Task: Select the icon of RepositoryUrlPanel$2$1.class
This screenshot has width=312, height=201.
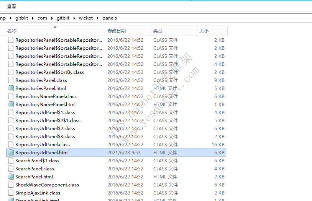Action: coord(11,121)
